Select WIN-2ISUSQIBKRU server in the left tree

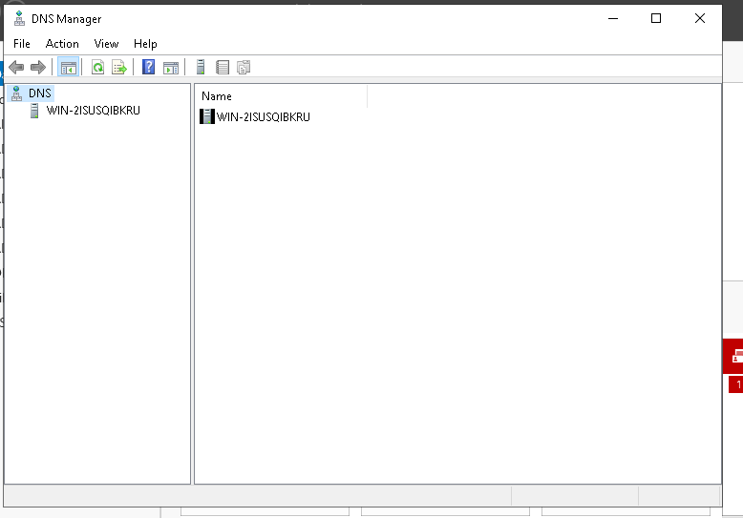point(93,111)
